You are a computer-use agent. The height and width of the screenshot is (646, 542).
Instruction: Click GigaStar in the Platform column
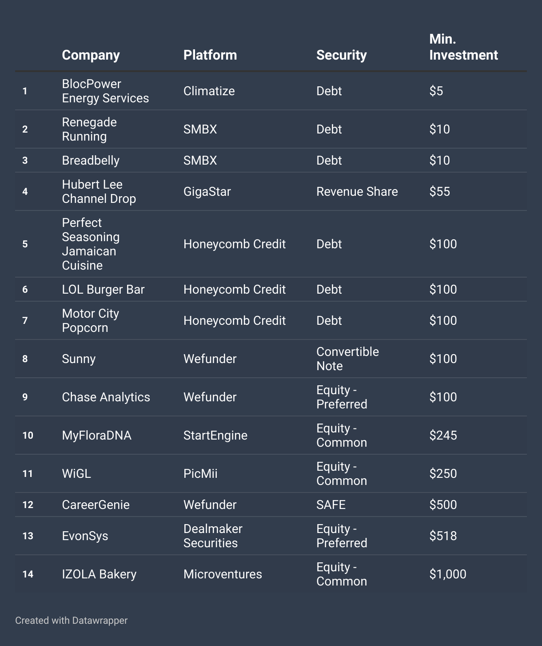[x=207, y=192]
